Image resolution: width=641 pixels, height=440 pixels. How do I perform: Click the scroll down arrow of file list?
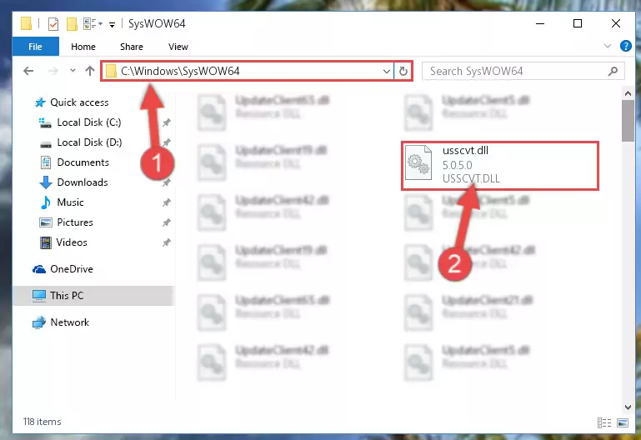(628, 407)
